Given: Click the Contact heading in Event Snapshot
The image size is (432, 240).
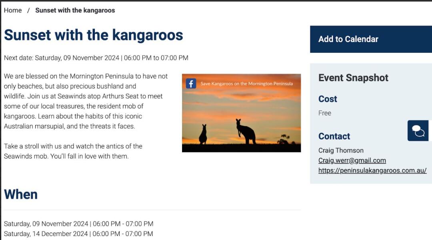Looking at the screenshot, I should pyautogui.click(x=334, y=136).
